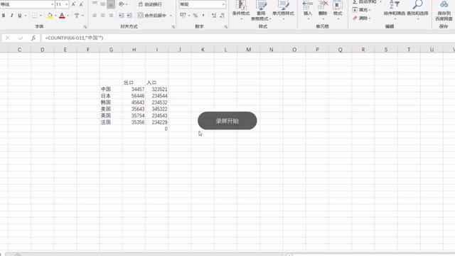Open number format (常规) combo box

[202, 4]
